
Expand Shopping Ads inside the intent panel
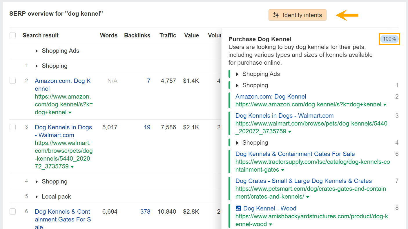(x=237, y=74)
